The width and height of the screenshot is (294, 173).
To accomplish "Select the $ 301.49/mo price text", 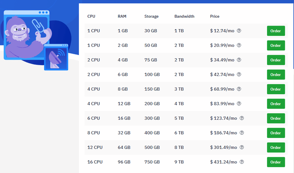I will pyautogui.click(x=223, y=148).
